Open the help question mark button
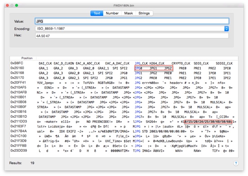Image resolution: width=248 pixels, height=176 pixels. click(x=236, y=163)
